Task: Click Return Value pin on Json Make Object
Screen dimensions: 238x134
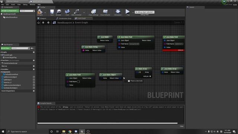Action: point(120,78)
